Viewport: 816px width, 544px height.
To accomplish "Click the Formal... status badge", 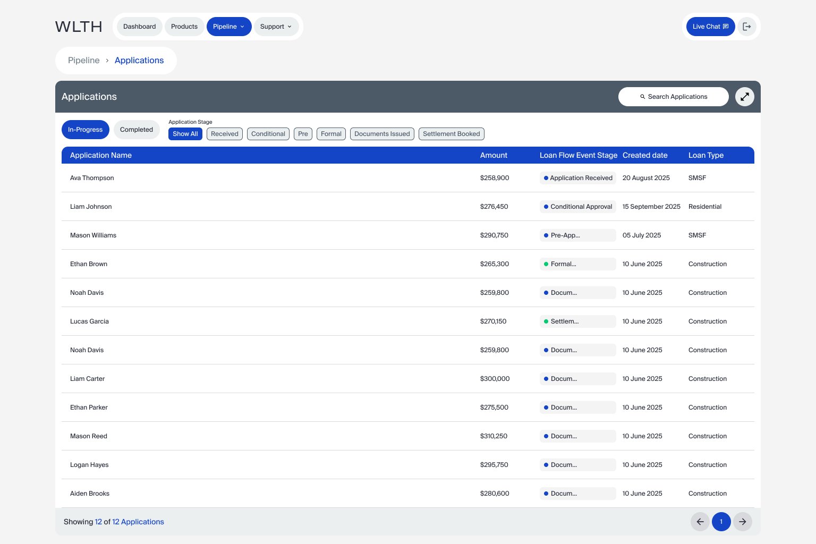I will pyautogui.click(x=578, y=264).
